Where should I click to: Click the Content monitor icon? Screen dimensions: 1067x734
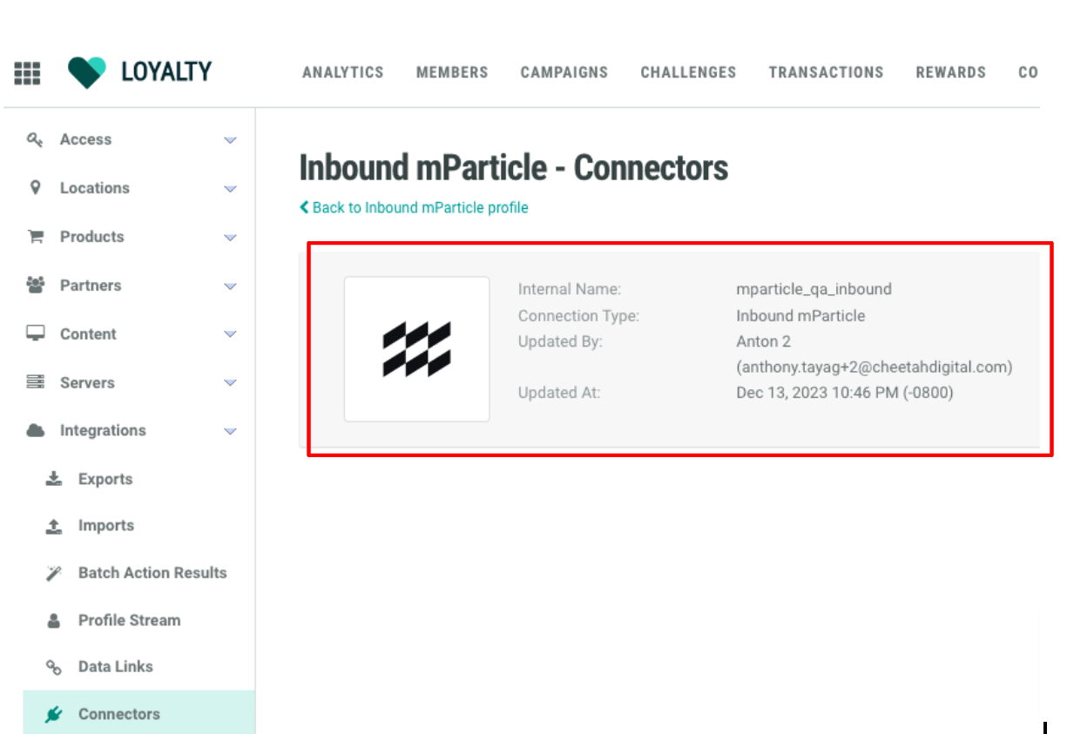click(36, 333)
